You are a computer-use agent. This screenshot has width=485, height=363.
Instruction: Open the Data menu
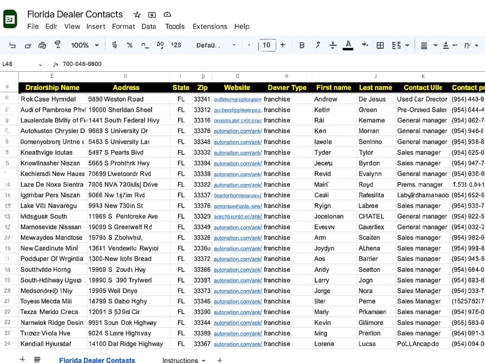[x=149, y=27]
